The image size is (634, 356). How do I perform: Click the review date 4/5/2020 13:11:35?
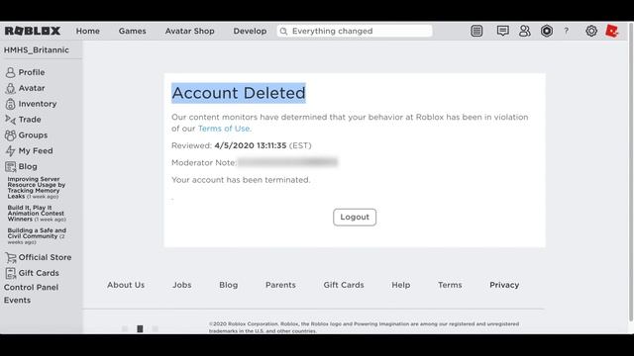point(251,145)
